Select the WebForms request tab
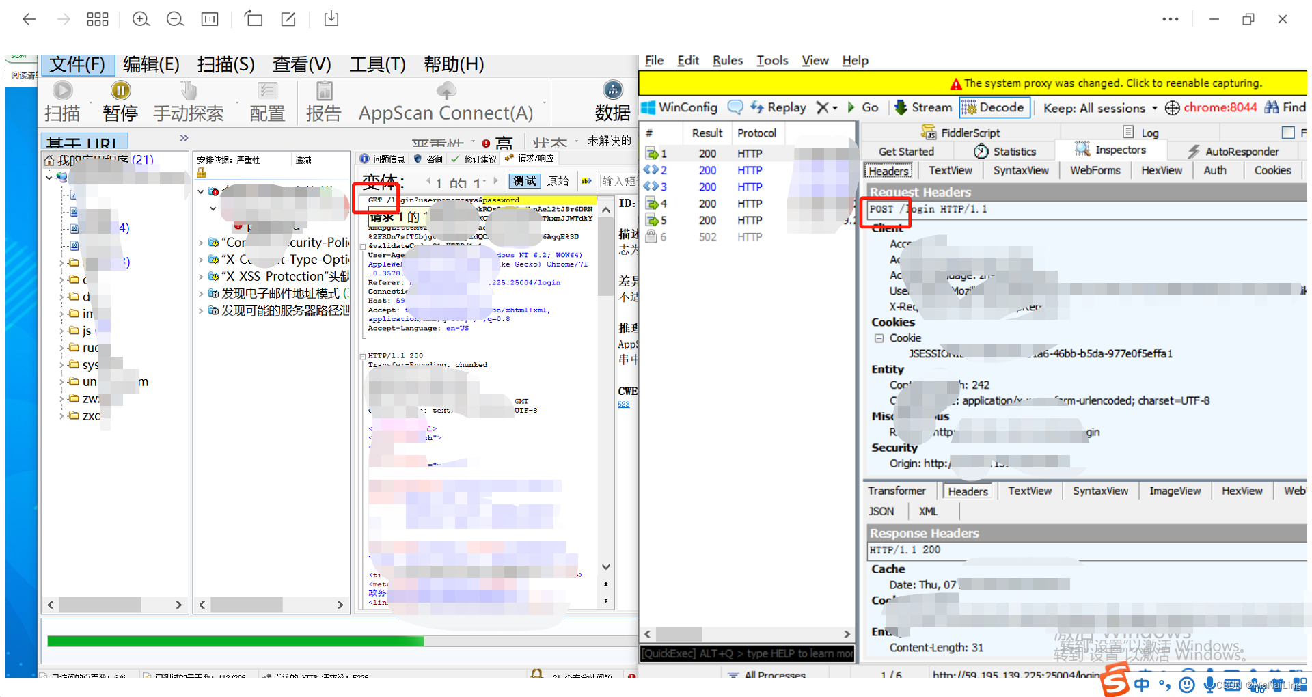The height and width of the screenshot is (697, 1312). point(1095,170)
